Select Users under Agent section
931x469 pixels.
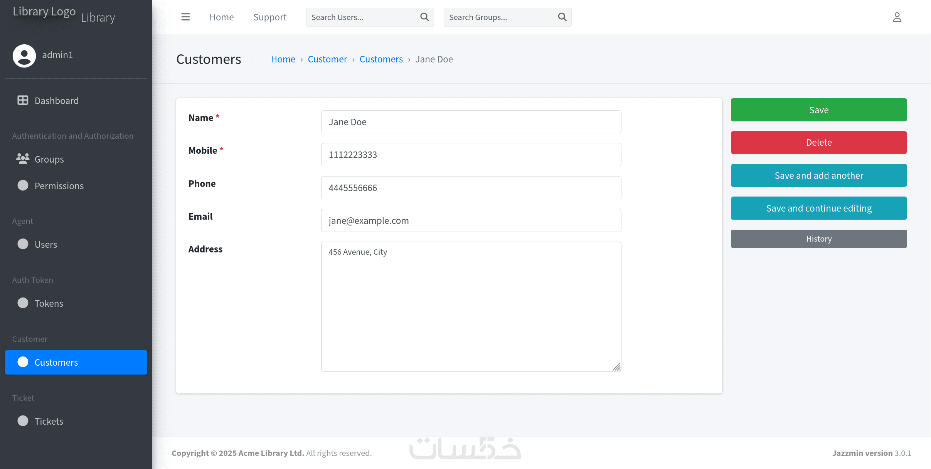[x=46, y=244]
